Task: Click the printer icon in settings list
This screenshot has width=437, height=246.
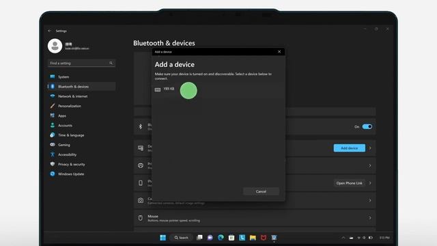Action: pyautogui.click(x=141, y=165)
